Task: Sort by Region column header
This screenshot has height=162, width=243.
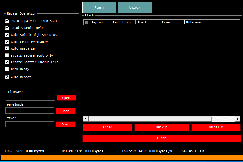Action: point(100,22)
